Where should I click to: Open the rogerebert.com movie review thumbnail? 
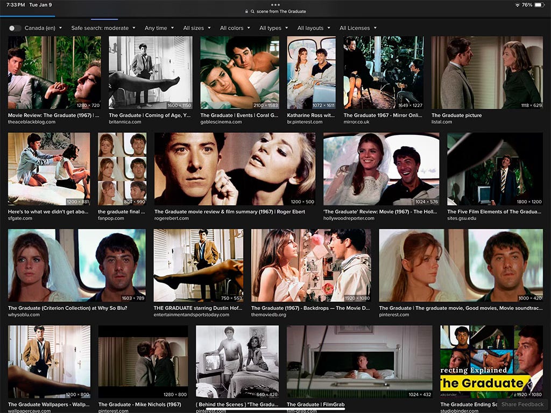[x=235, y=169]
